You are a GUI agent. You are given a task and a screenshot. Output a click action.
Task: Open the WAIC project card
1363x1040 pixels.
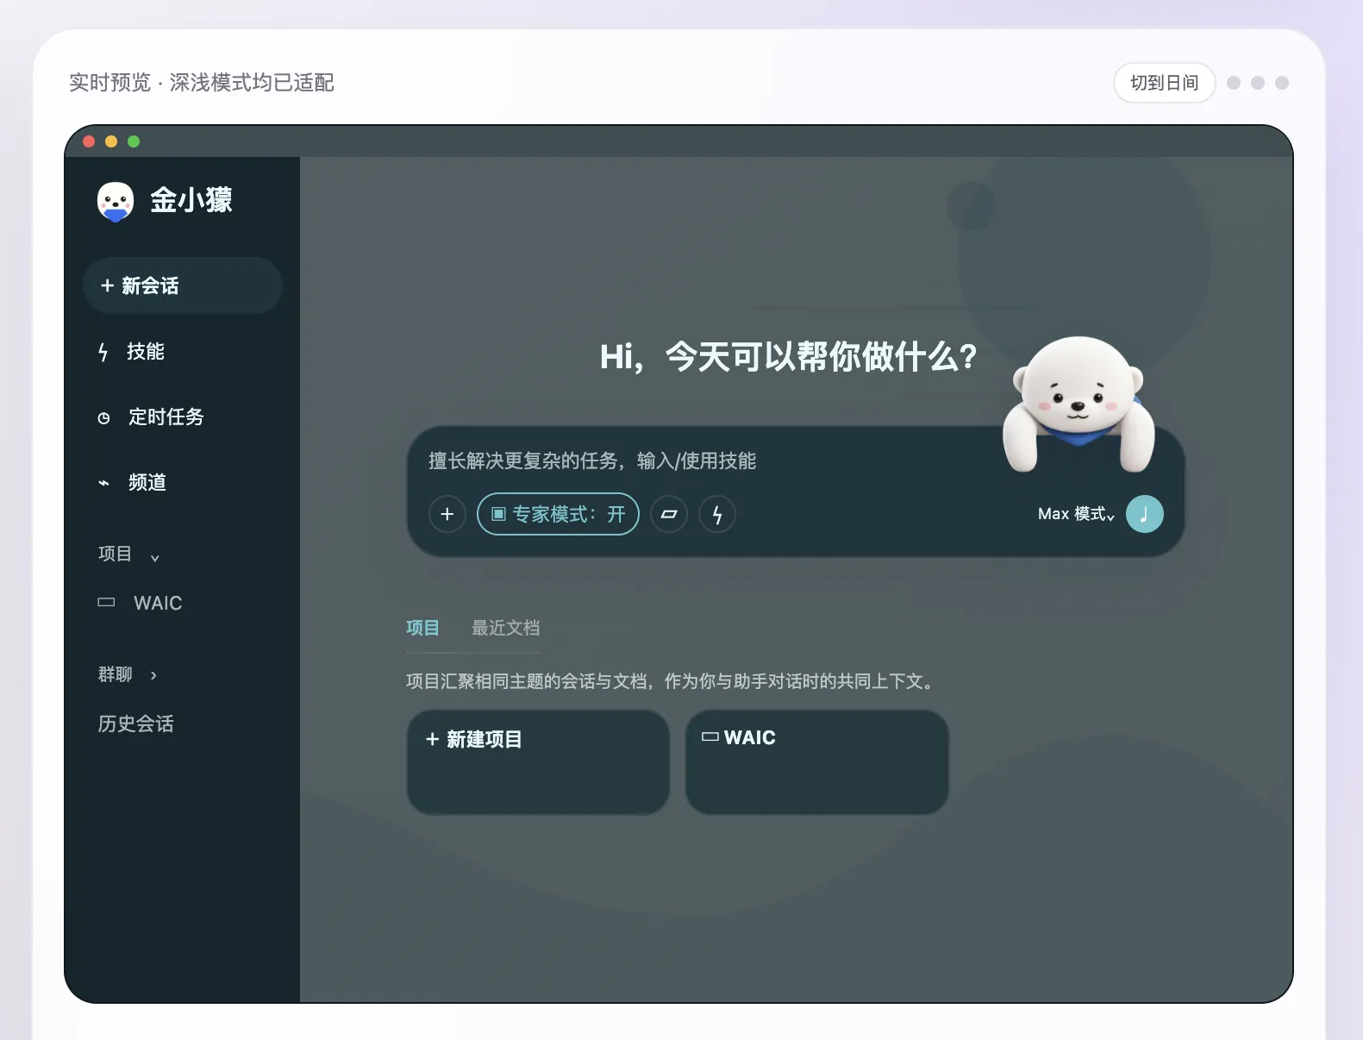coord(817,762)
